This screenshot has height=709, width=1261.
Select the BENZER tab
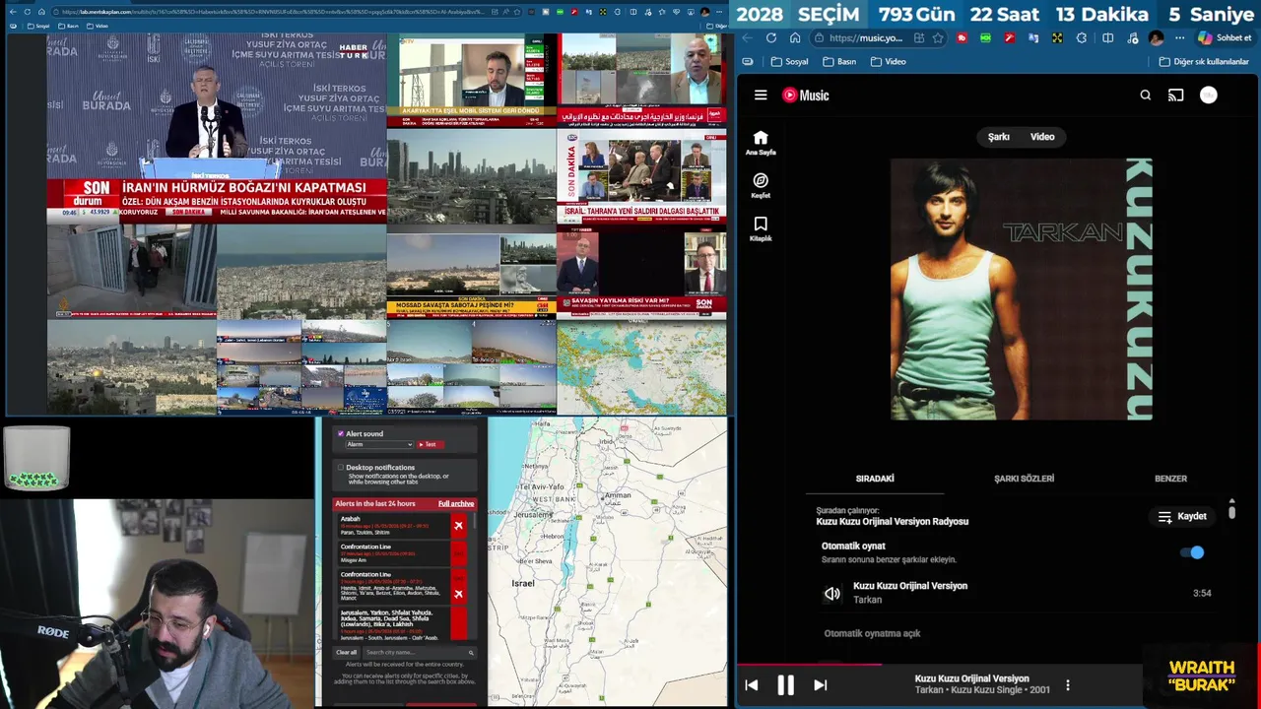[x=1170, y=479]
